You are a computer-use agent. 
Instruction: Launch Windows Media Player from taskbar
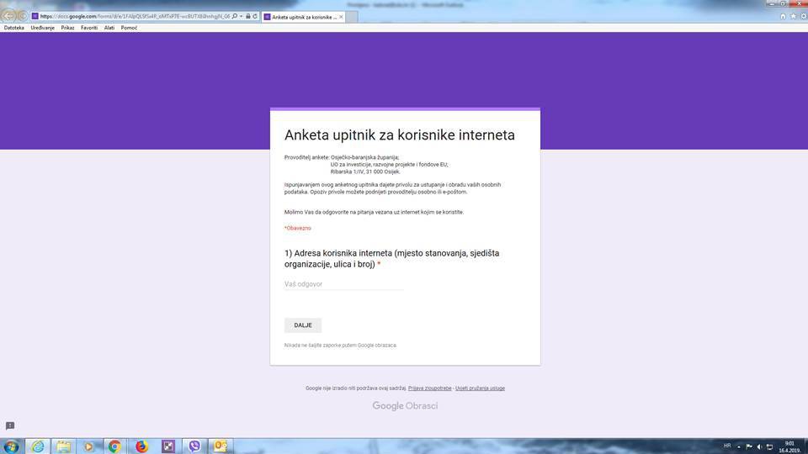(x=88, y=446)
